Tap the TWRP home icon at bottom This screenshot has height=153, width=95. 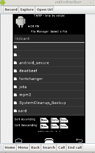tap(19, 140)
